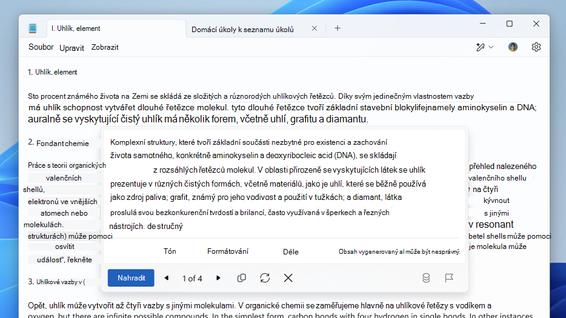This screenshot has height=318, width=566.
Task: Choose the Formátování rewrite option
Action: [228, 251]
